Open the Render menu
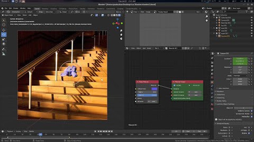The image size is (254, 142). click(x=15, y=8)
